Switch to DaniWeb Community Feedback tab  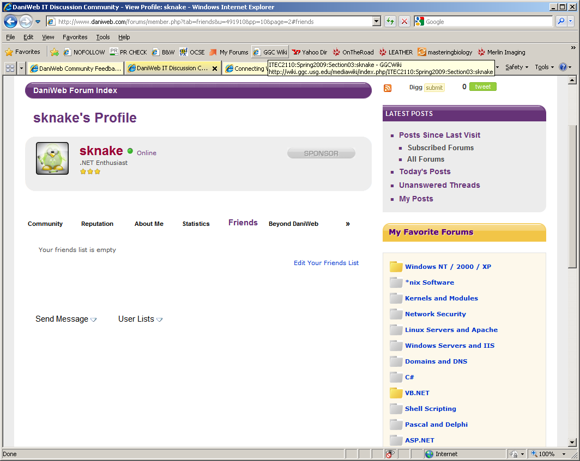(x=75, y=69)
